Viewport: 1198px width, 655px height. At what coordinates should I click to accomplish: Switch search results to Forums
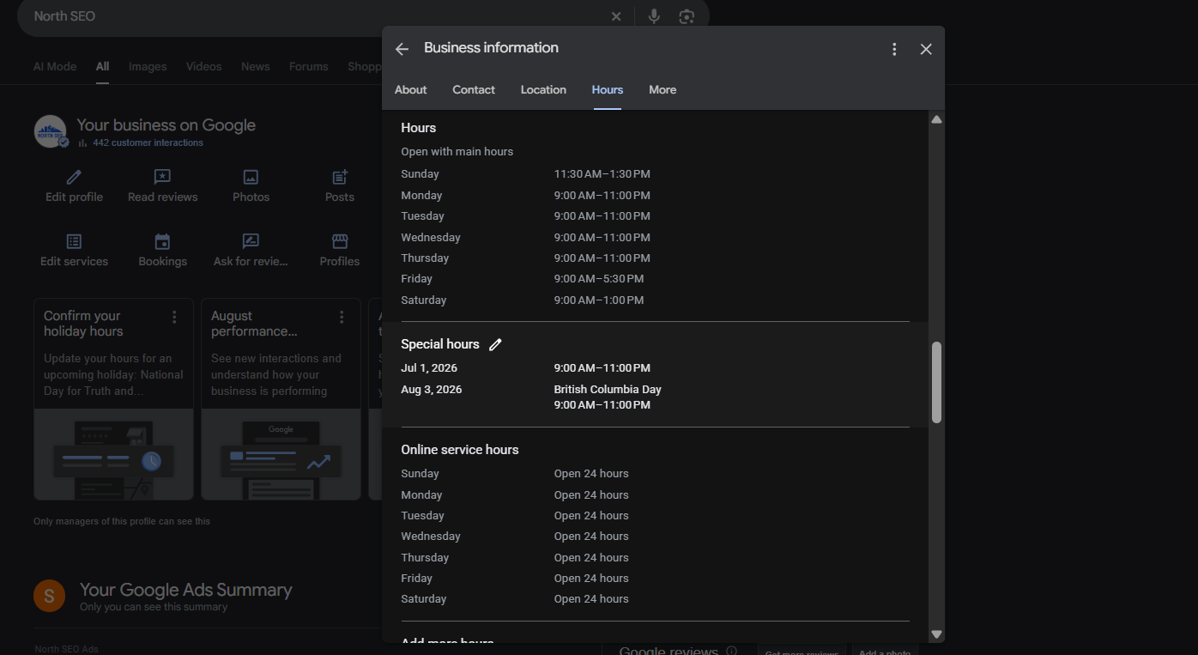coord(308,67)
